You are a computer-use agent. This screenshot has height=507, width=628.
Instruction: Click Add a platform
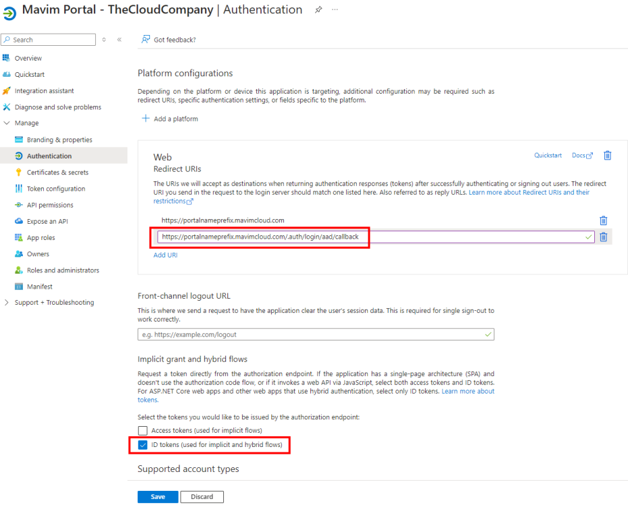click(x=175, y=119)
